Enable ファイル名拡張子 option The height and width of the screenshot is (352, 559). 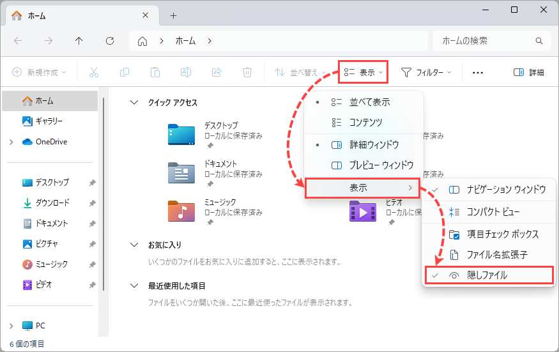coord(489,255)
